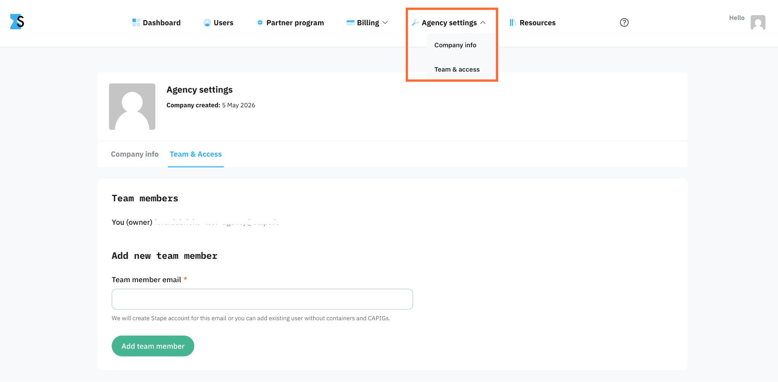Click the Stape logo icon
778x382 pixels.
tap(17, 22)
